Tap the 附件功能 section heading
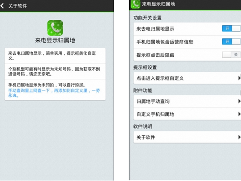 [143, 90]
